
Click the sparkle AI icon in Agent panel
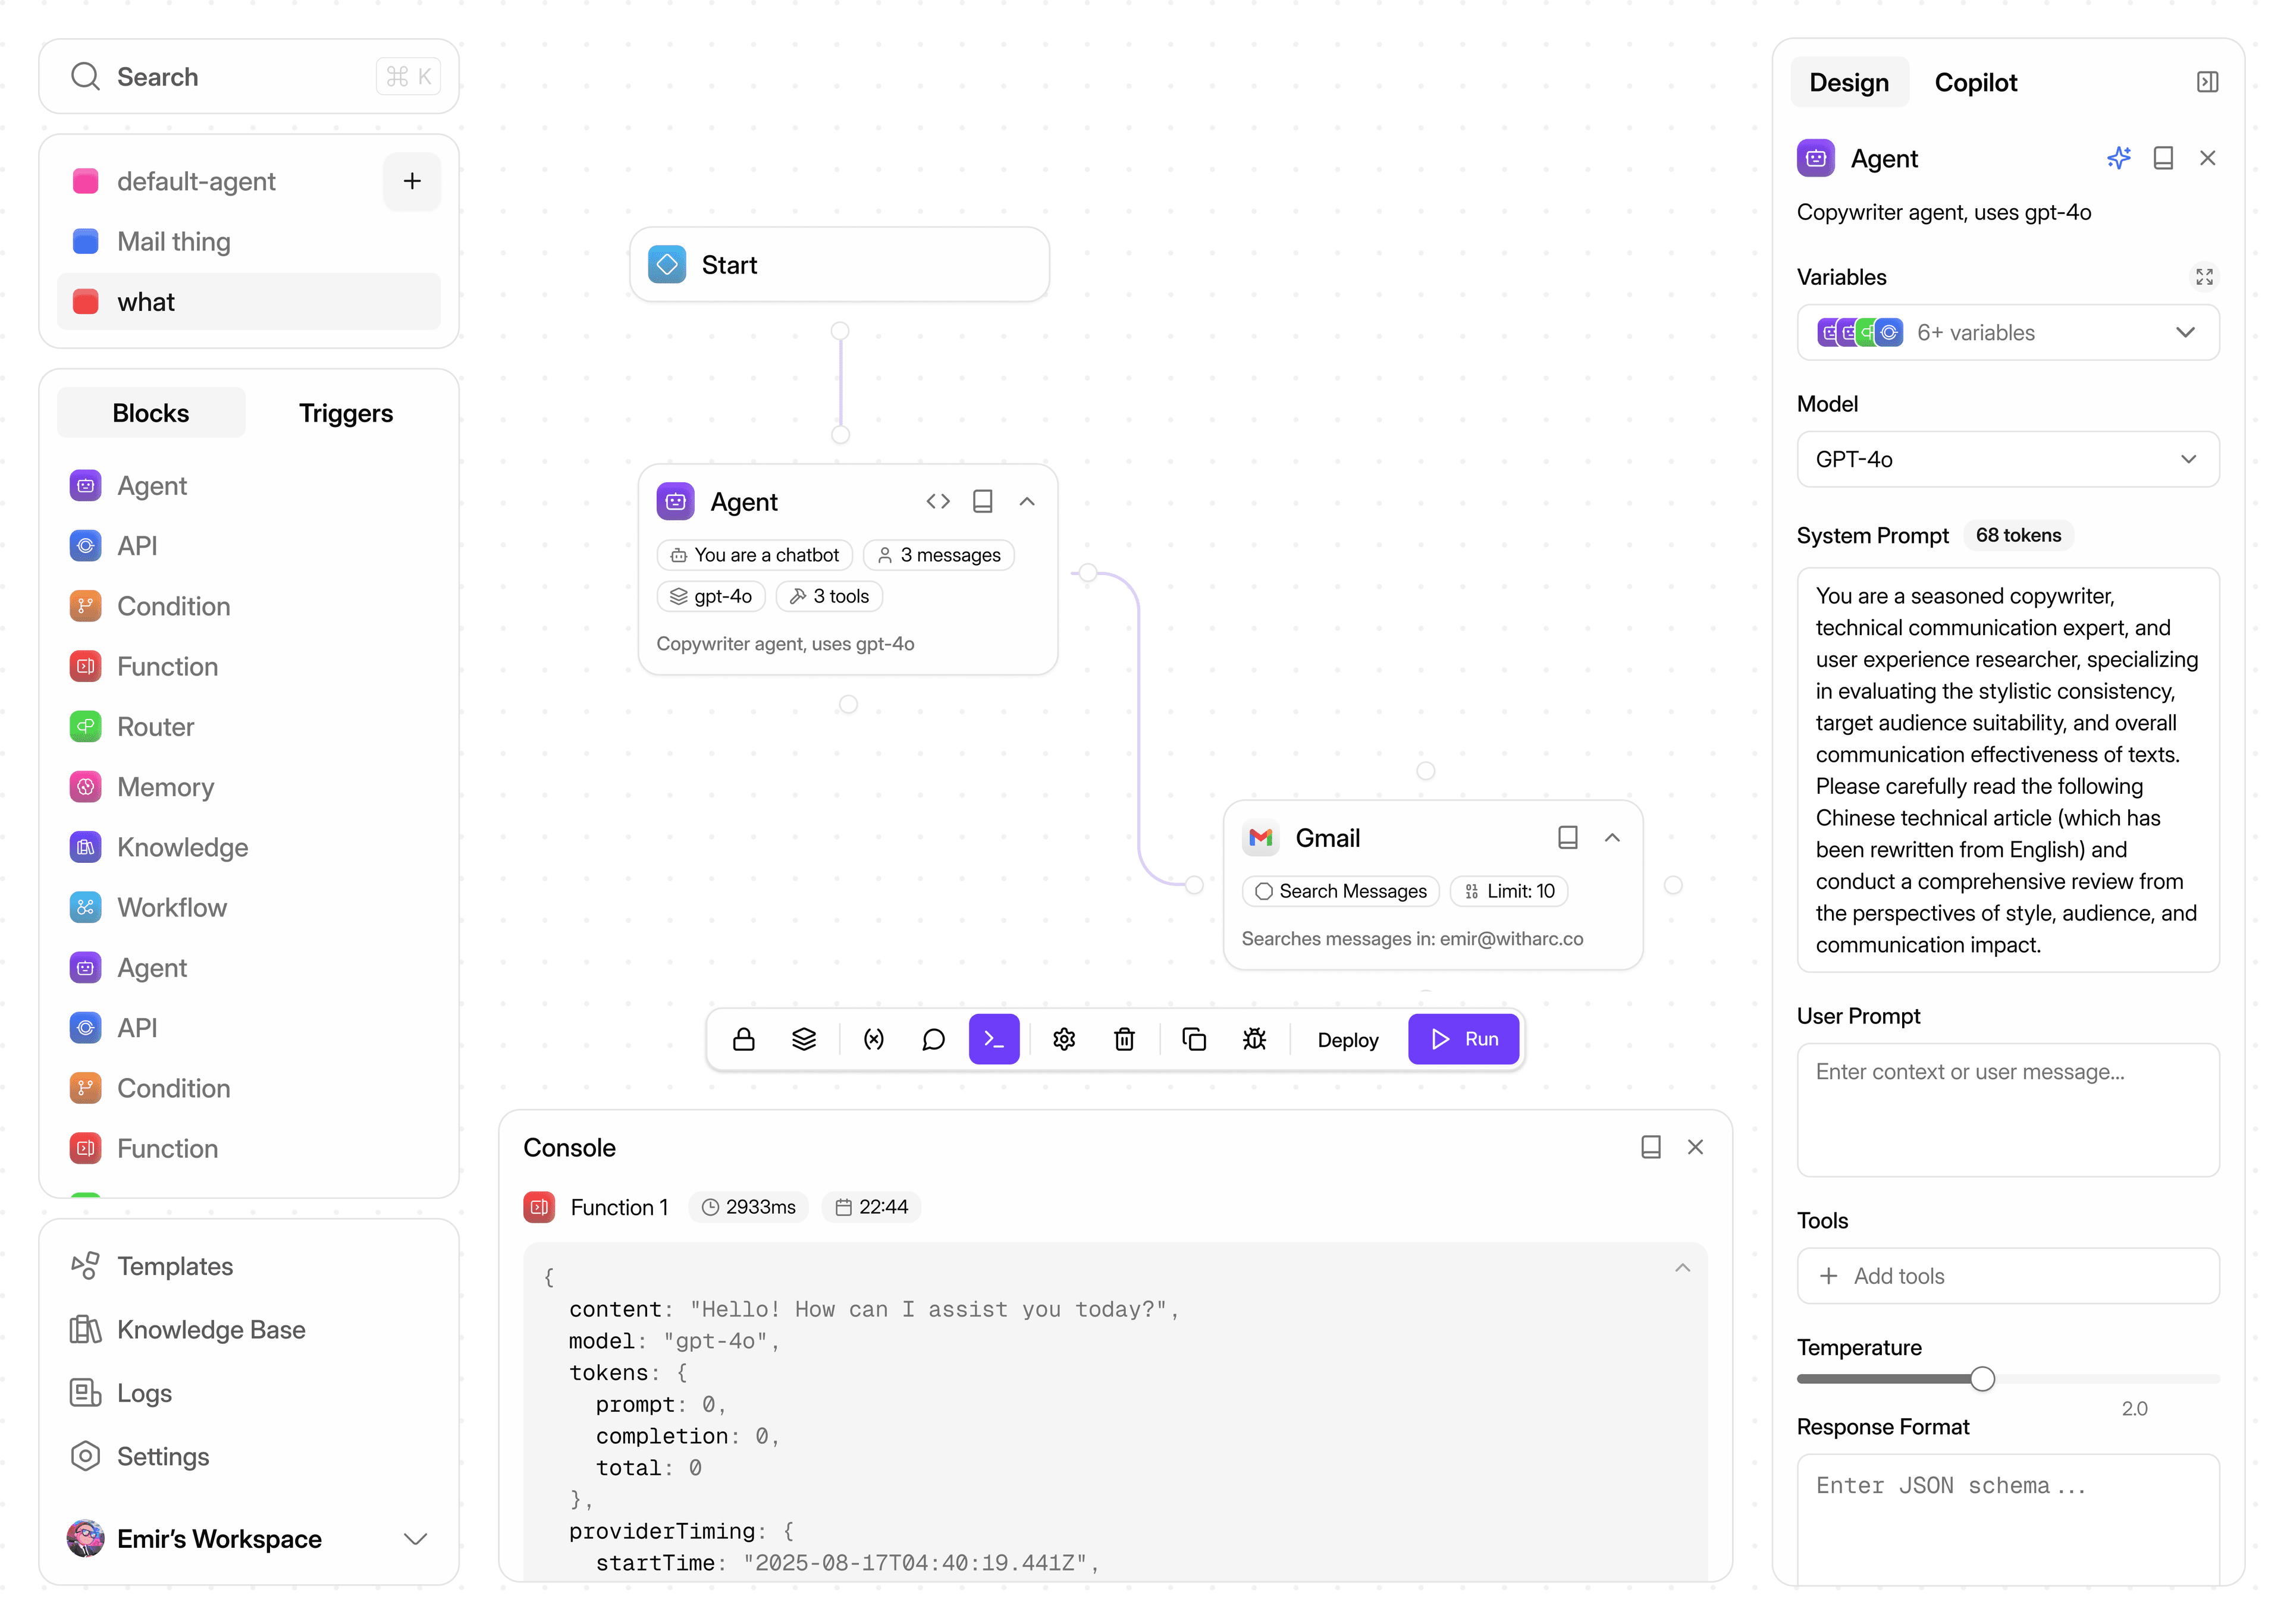click(x=2118, y=158)
